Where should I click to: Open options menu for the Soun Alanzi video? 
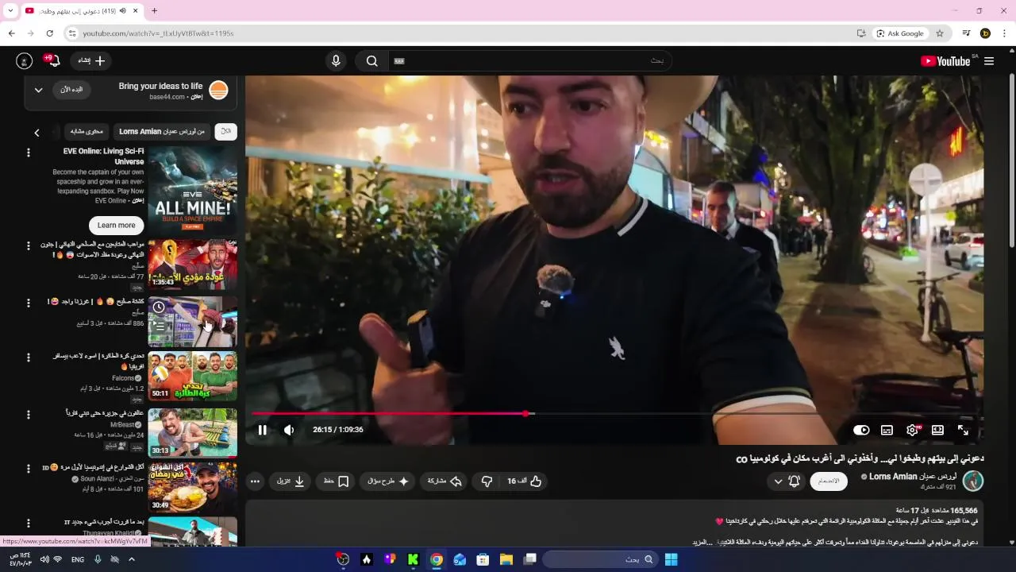29,469
